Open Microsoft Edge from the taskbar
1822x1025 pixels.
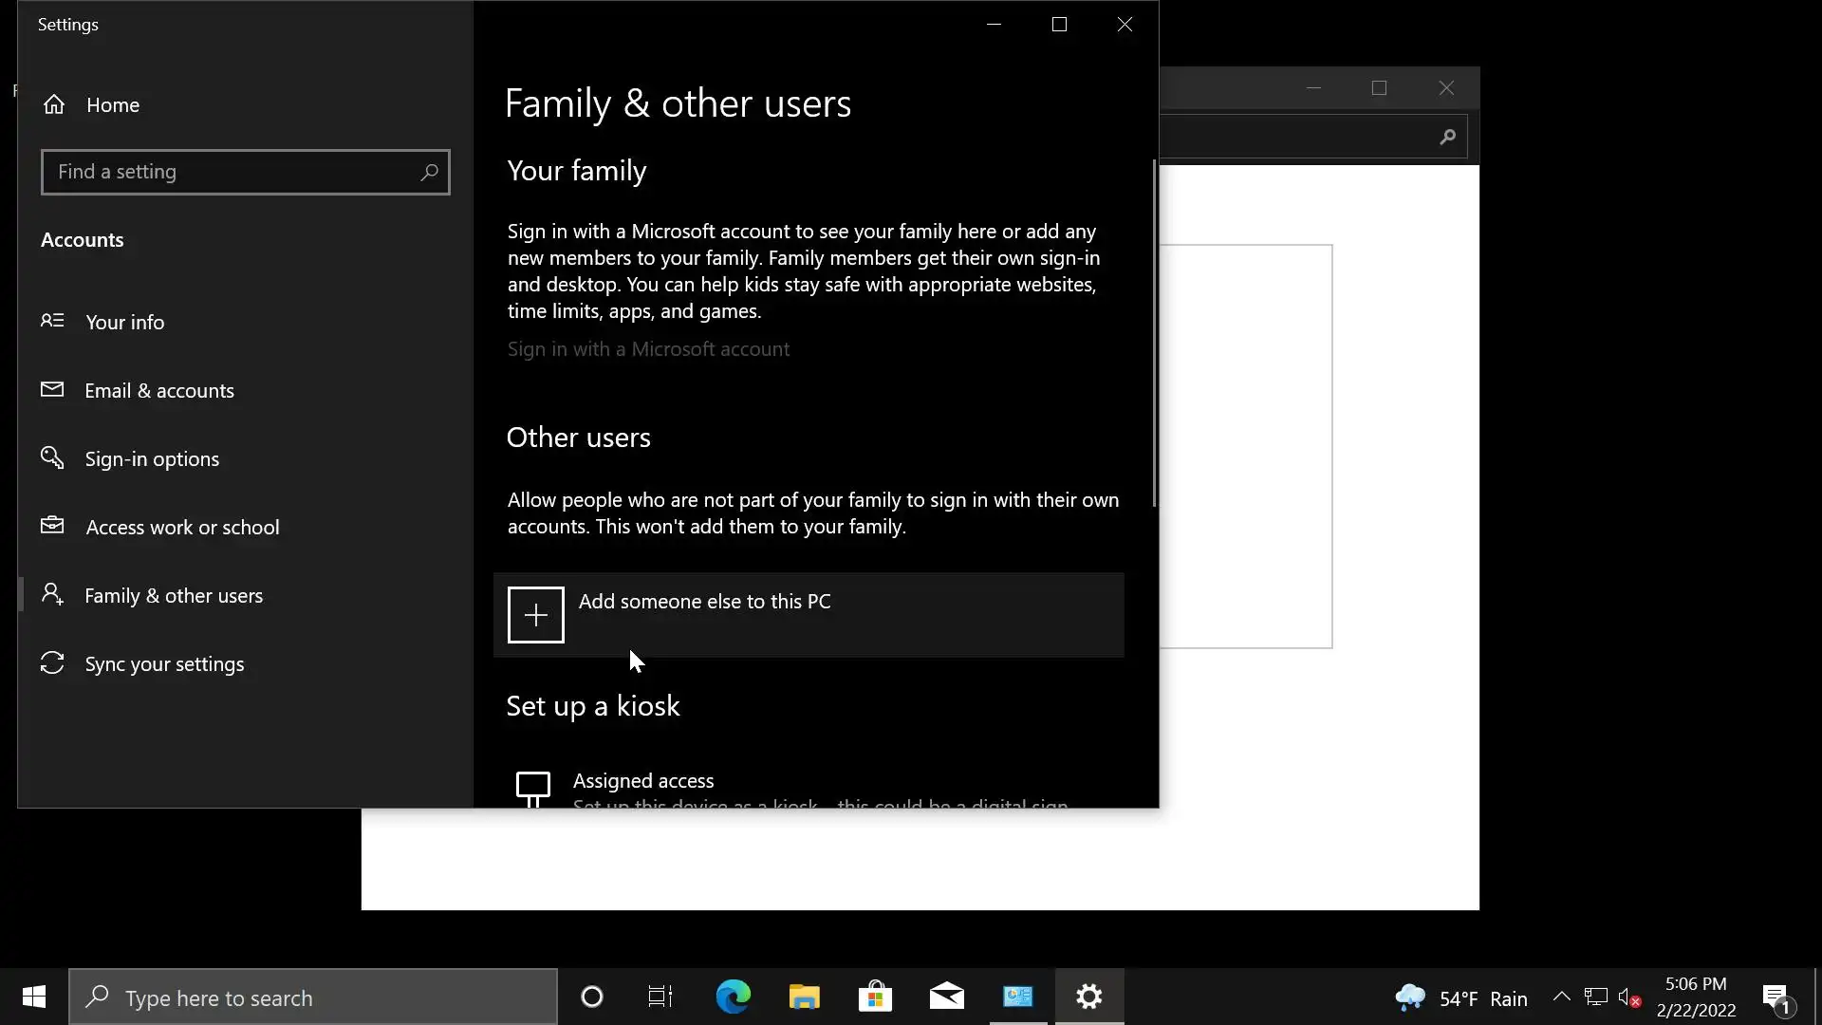click(733, 997)
